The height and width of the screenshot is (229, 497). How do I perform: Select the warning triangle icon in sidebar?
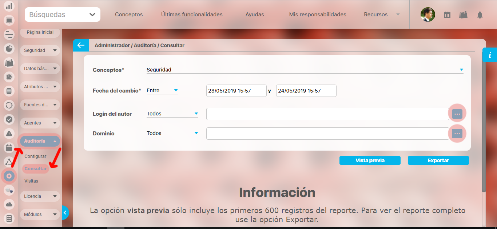(x=9, y=133)
